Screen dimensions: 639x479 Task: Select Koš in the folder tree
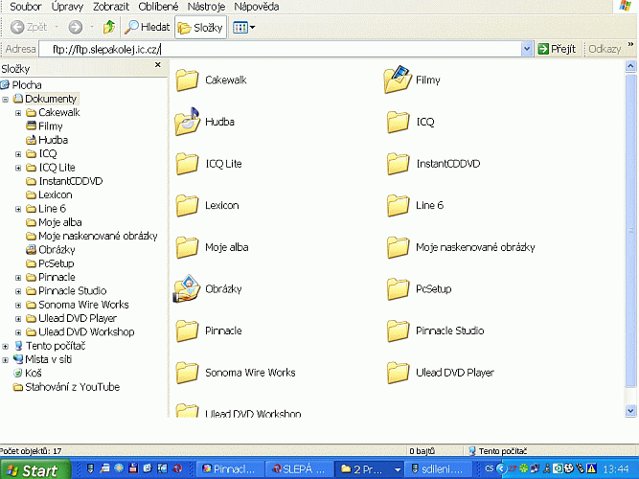33,374
